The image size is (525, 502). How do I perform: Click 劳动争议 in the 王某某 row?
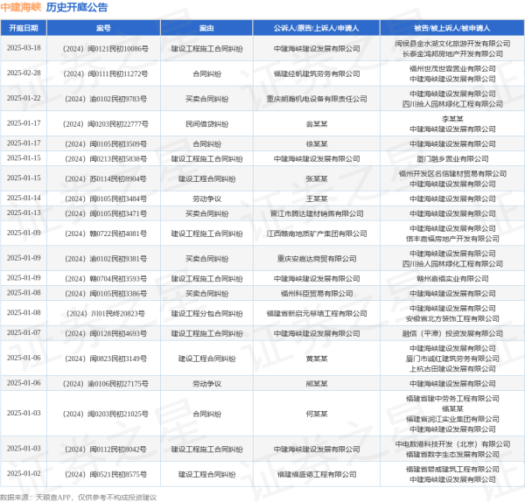[x=206, y=199]
